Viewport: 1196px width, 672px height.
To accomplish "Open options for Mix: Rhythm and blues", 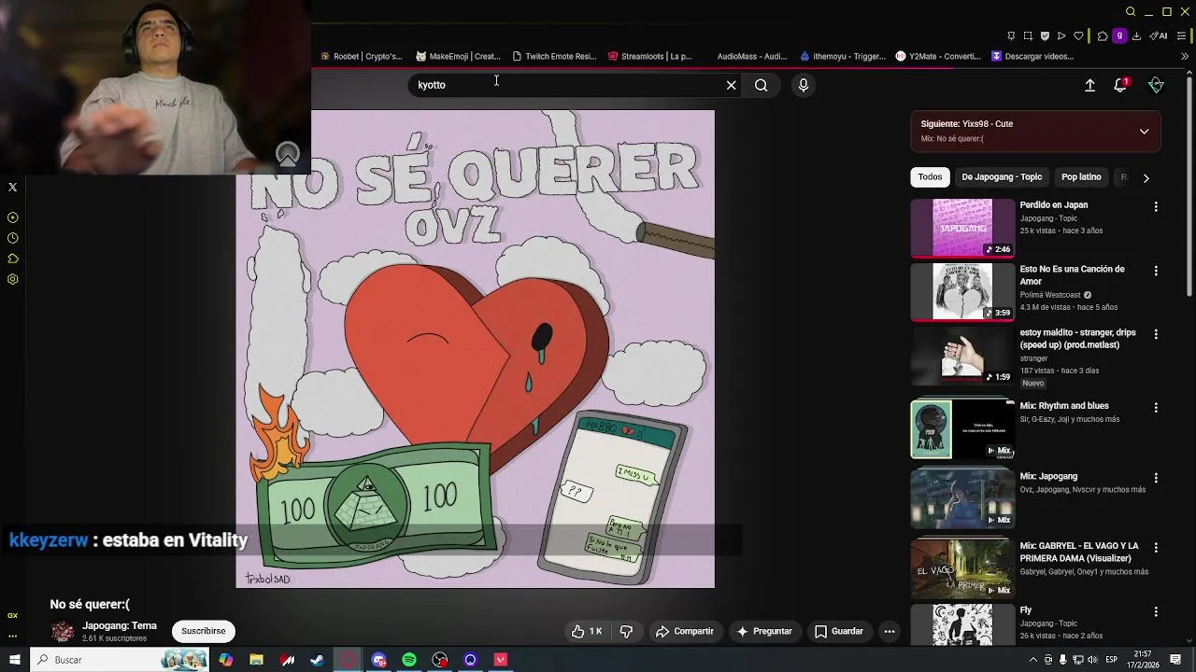I will pos(1156,408).
